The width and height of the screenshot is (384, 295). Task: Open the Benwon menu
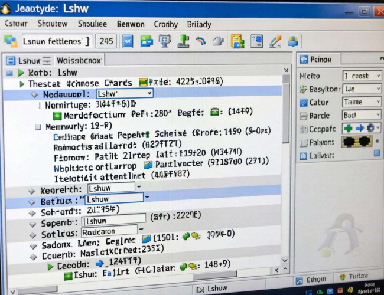[131, 24]
